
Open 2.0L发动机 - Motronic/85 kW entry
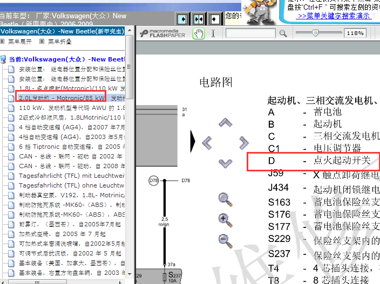coord(72,98)
